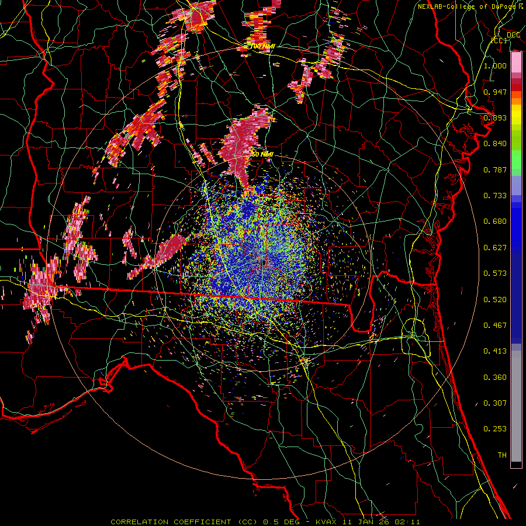Viewport: 526px width, 526px height.
Task: Pick the gray segment of the color bar
Action: pyautogui.click(x=516, y=406)
